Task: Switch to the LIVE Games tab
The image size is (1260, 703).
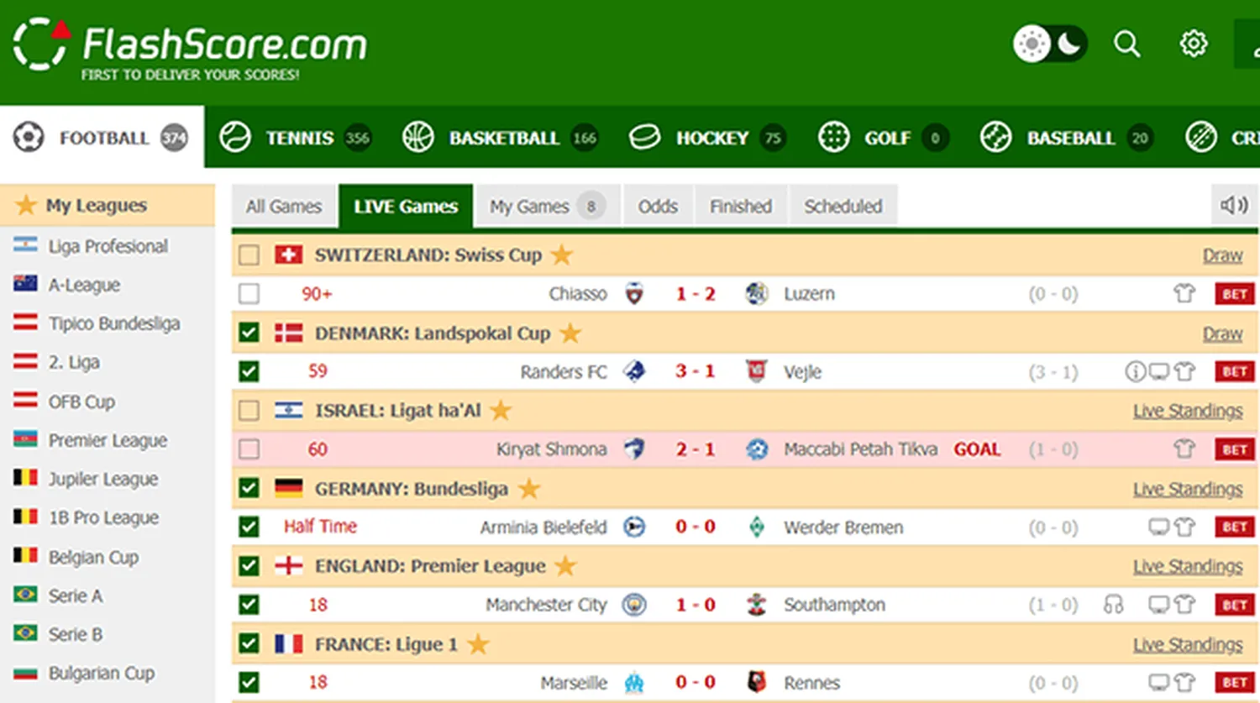Action: coord(406,207)
